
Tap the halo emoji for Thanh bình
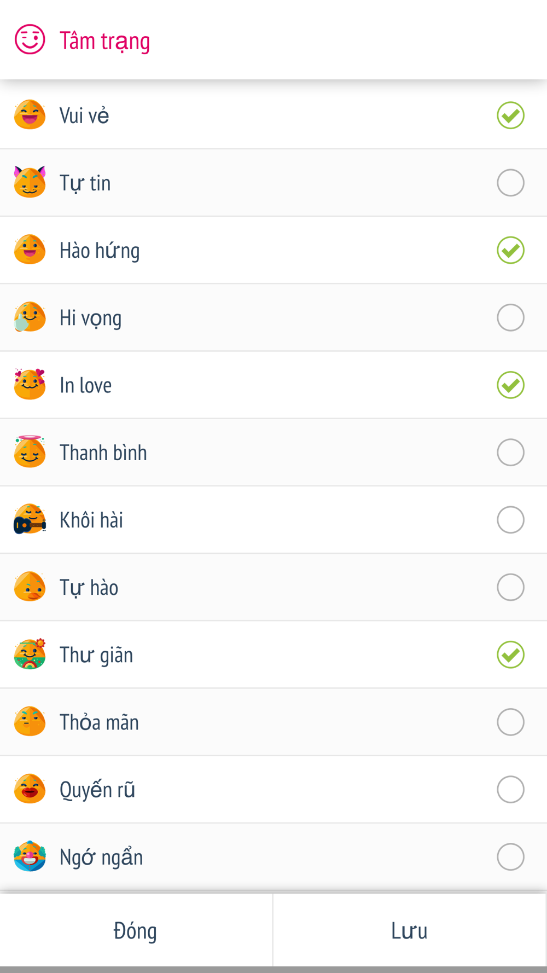pos(30,452)
